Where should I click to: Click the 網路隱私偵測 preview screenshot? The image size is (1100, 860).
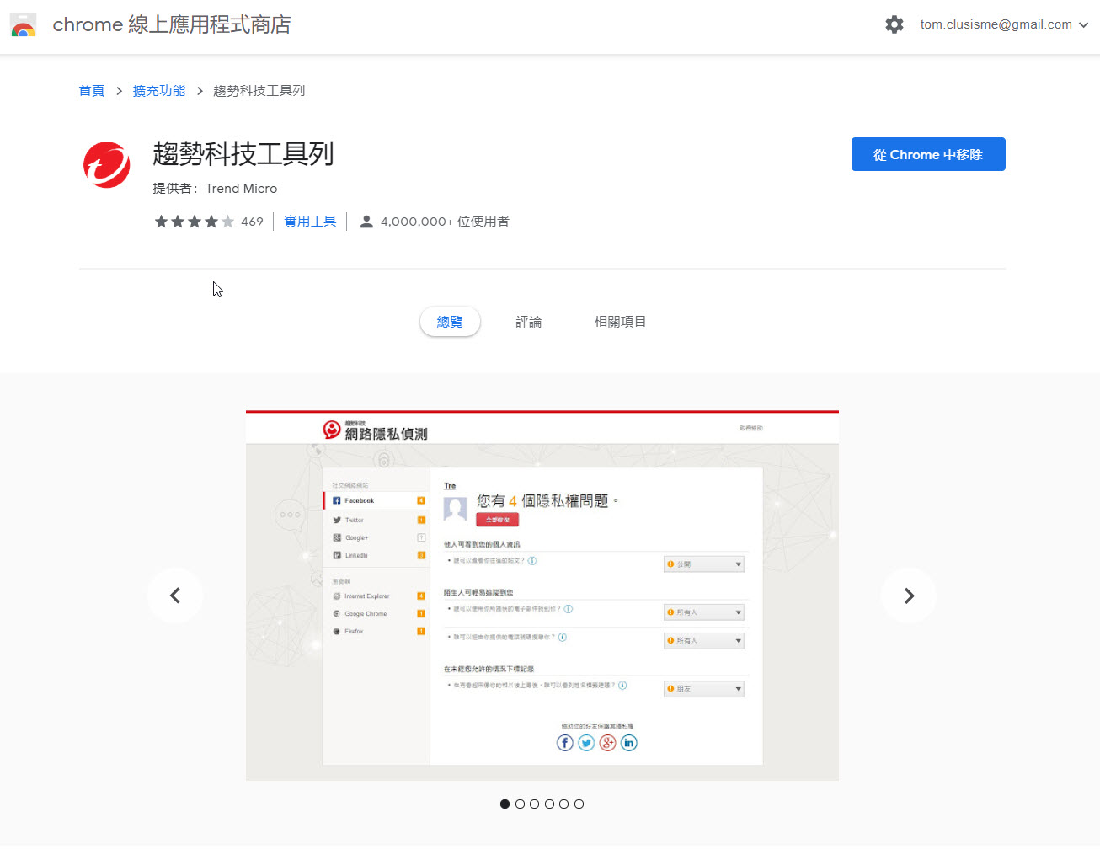click(x=542, y=596)
